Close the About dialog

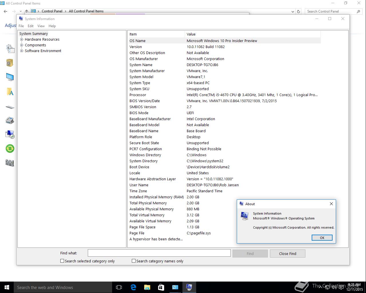tap(331, 204)
